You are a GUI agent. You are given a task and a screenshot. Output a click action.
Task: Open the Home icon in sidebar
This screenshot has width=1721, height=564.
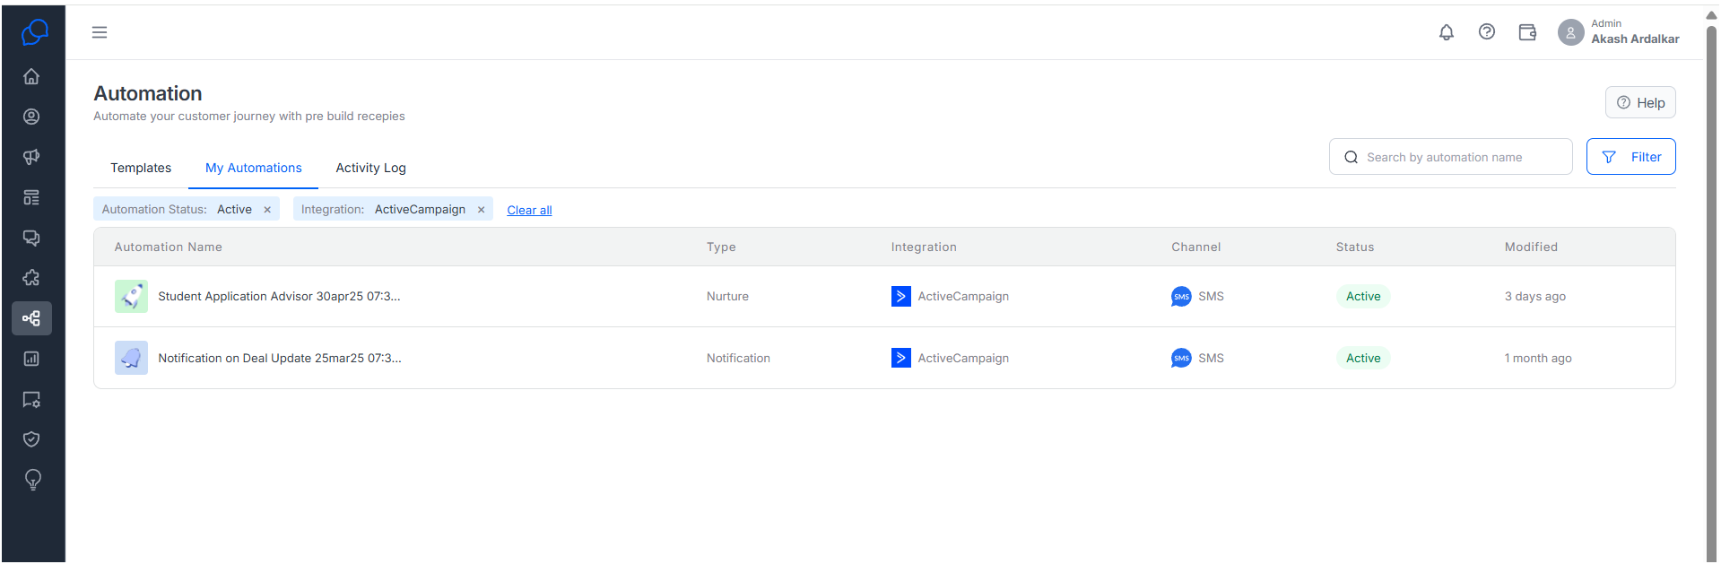pos(31,76)
